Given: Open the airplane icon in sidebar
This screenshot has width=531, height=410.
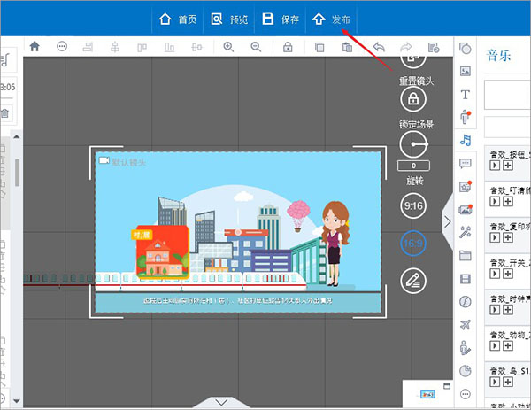Looking at the screenshot, I should point(466,325).
